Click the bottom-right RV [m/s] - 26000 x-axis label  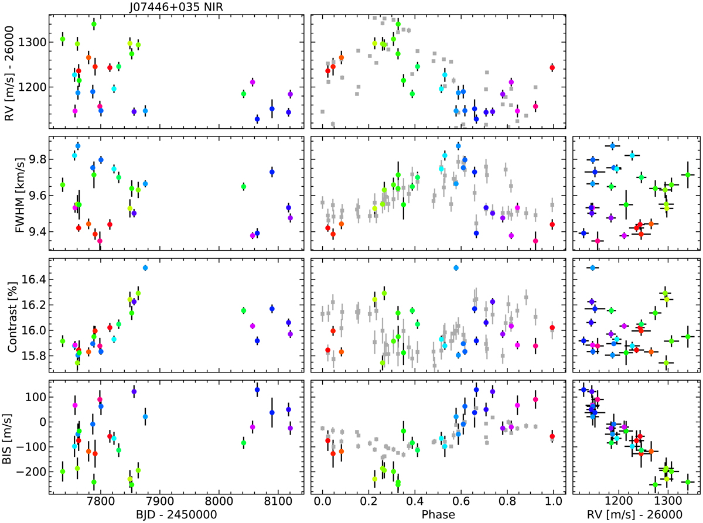coord(636,514)
